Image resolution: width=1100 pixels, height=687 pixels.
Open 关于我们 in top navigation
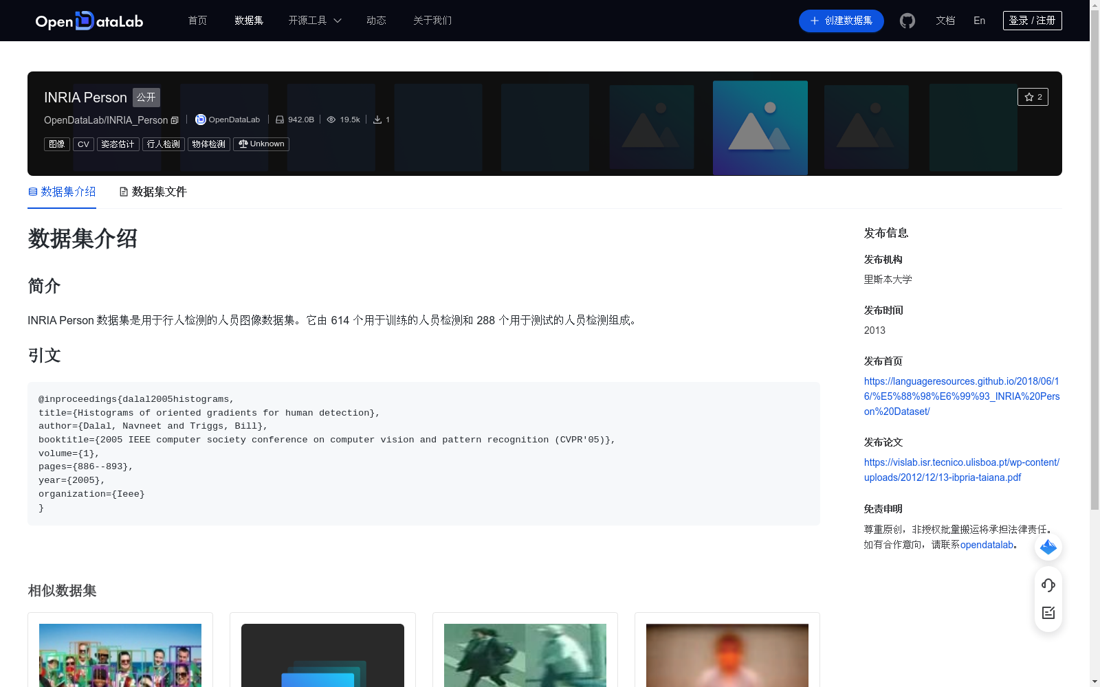[x=432, y=21]
